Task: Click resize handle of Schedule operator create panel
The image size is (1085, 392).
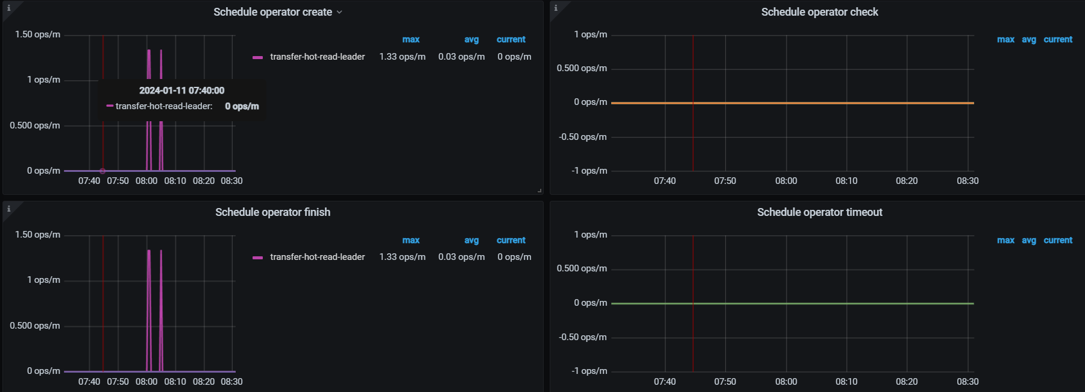Action: tap(539, 191)
